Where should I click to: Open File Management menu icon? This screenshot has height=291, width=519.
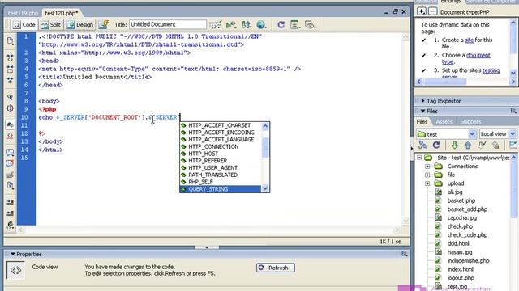(246, 25)
